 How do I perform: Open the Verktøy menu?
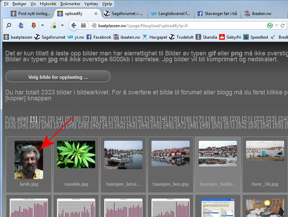tap(91, 4)
